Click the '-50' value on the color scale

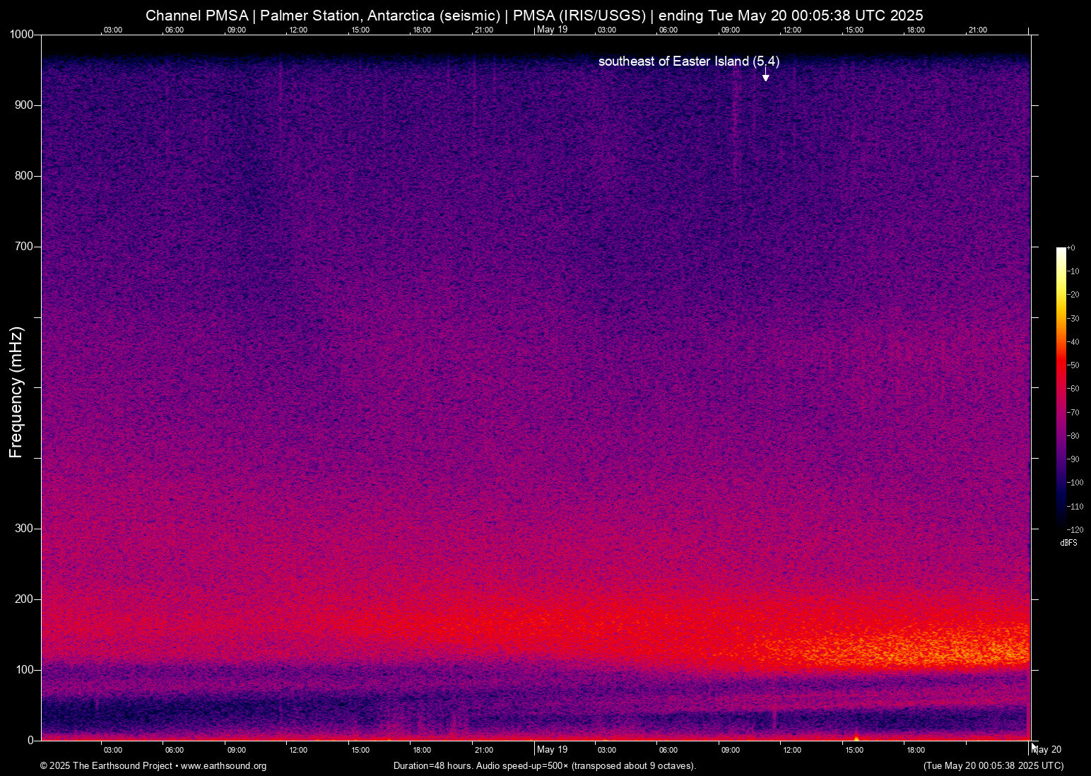tap(1073, 365)
